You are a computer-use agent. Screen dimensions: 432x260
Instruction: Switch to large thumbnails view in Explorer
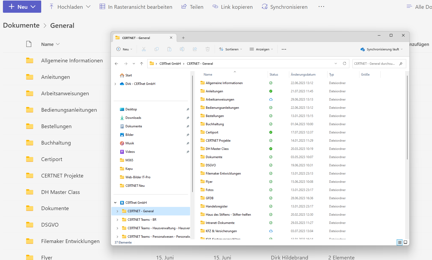[x=405, y=242]
